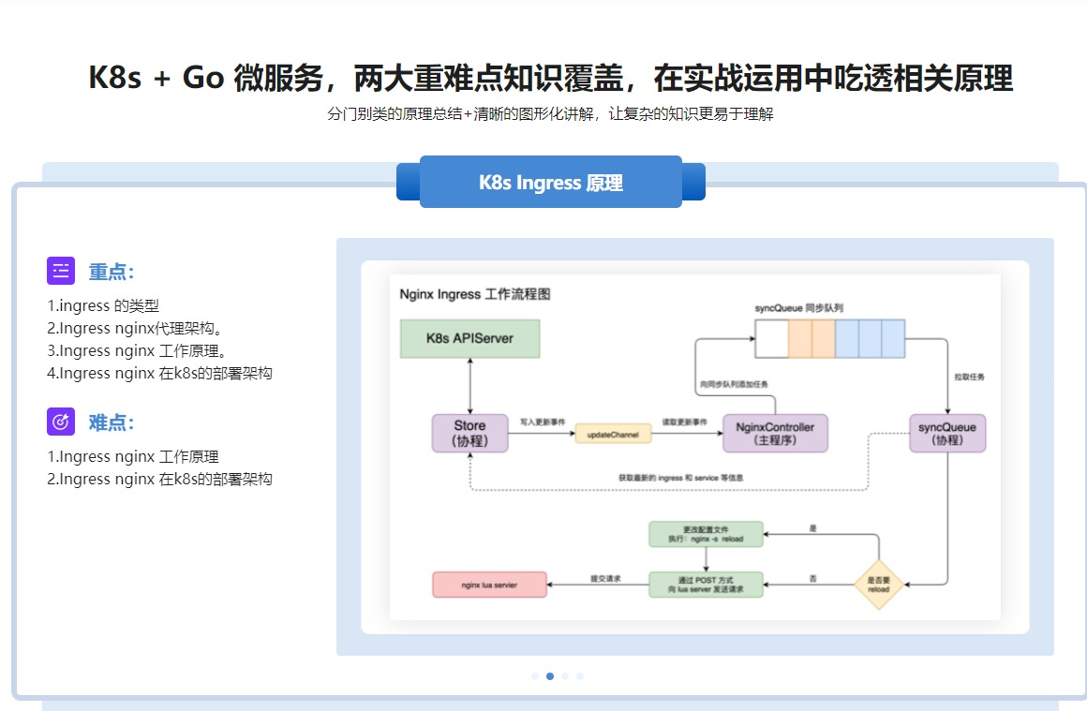This screenshot has height=711, width=1087.
Task: Click the main K8s + Go 微服务 headline
Action: (550, 78)
